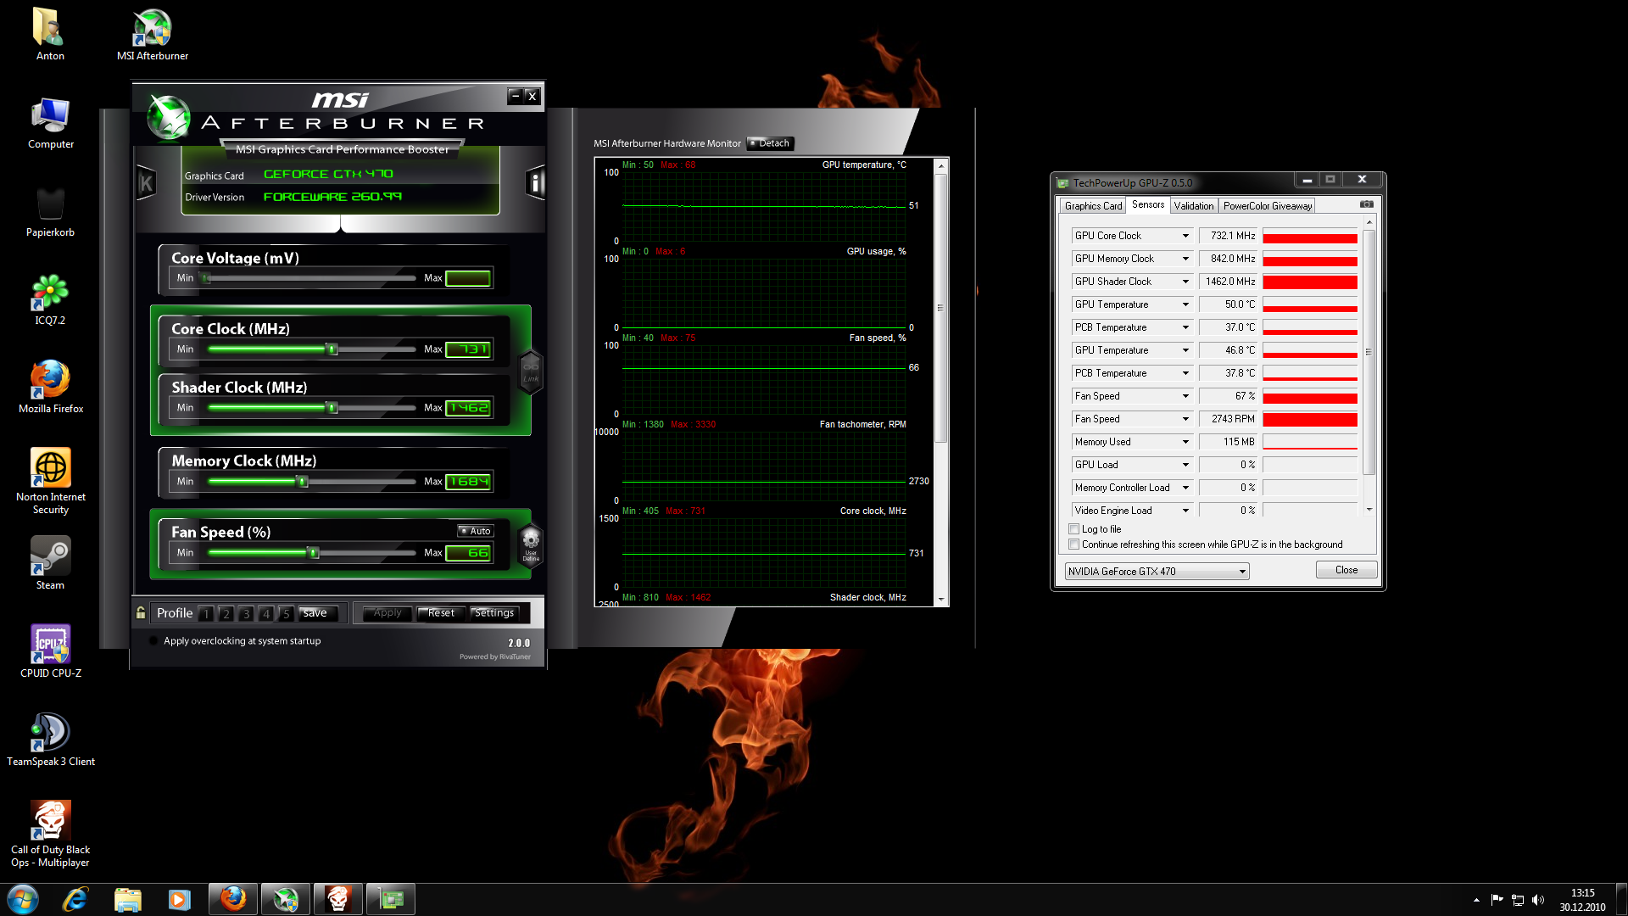Click the GPU-Z screenshot camera icon
This screenshot has width=1628, height=916.
pos(1366,204)
